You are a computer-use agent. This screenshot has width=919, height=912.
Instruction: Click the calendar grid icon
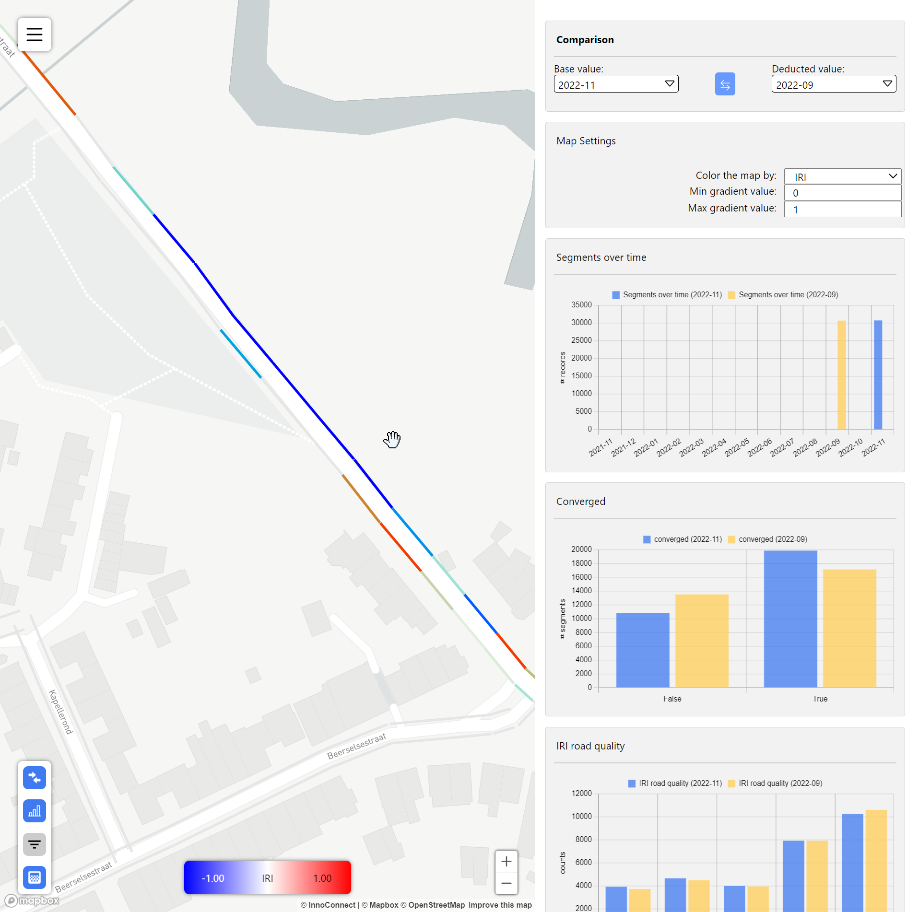click(35, 877)
